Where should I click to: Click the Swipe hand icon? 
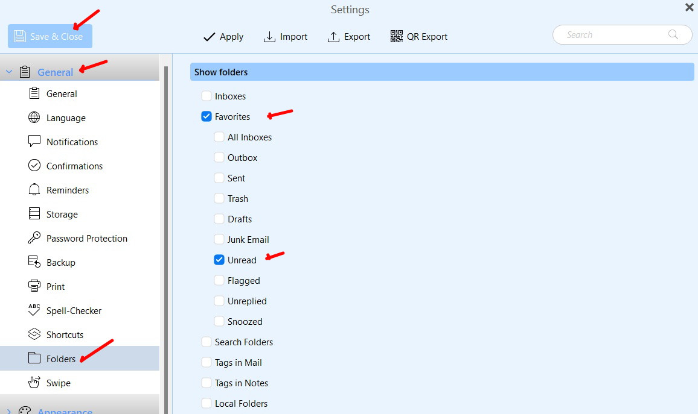34,382
